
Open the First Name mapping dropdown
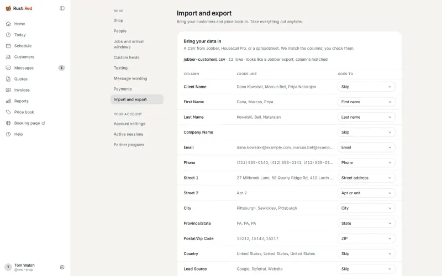coord(366,102)
